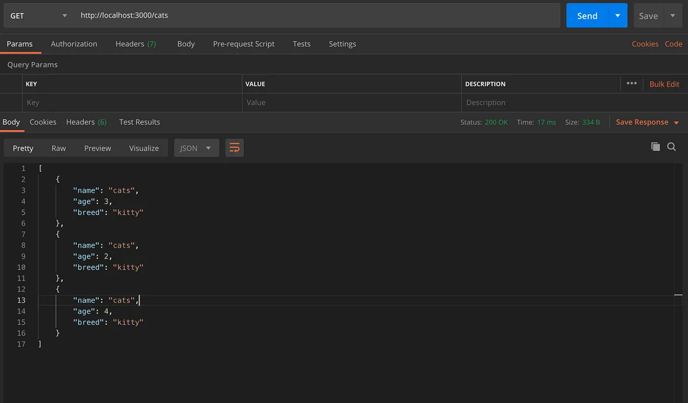Copy response body to clipboard icon

[655, 147]
